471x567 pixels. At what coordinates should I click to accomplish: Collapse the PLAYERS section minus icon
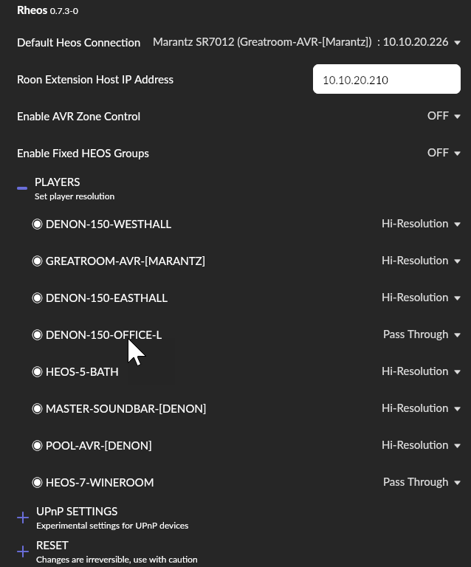[x=22, y=188]
